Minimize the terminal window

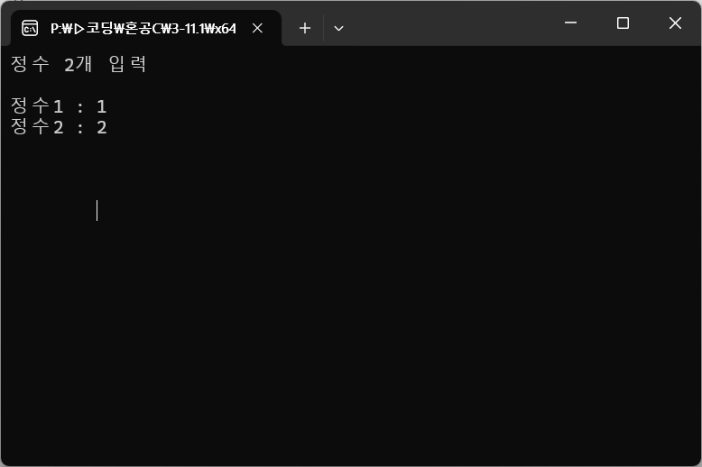pos(570,23)
